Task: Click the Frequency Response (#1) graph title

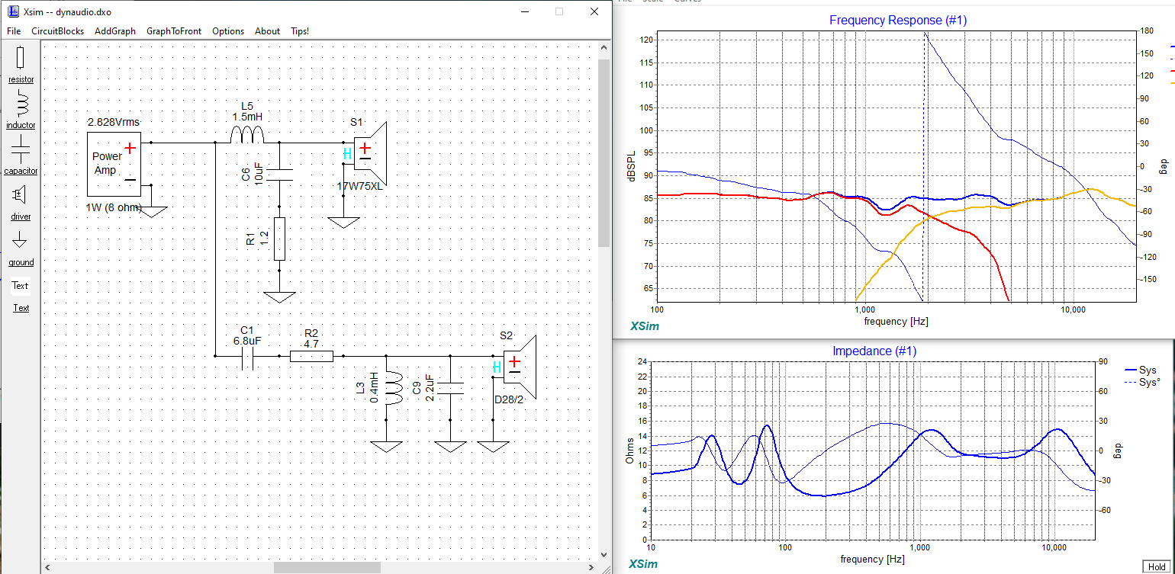Action: click(x=898, y=21)
